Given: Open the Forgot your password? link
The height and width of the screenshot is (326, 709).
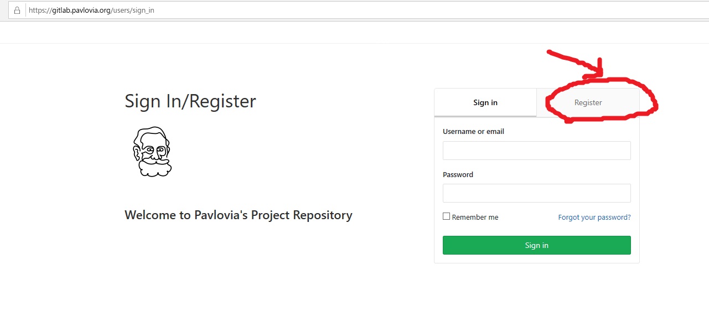Looking at the screenshot, I should [x=594, y=218].
